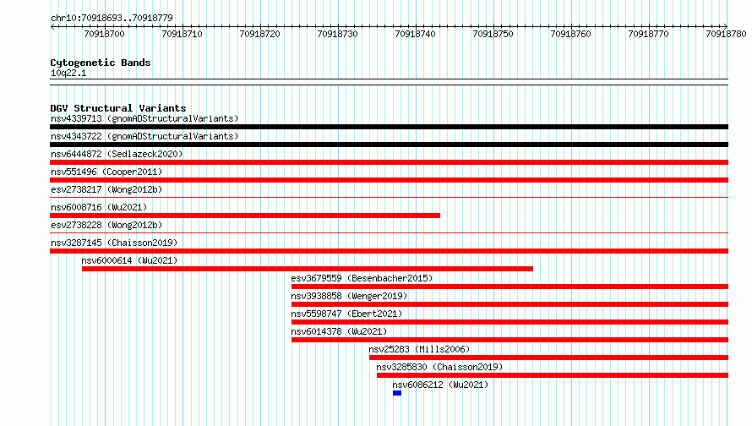
Task: Click the right arrowhead of the ruler
Action: (726, 26)
